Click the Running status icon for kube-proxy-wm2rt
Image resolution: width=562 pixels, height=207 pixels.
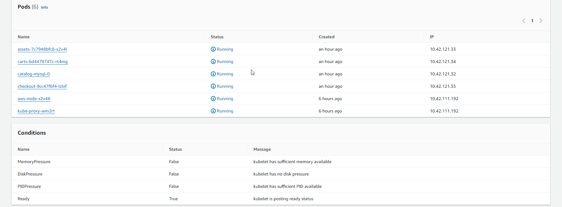(213, 111)
